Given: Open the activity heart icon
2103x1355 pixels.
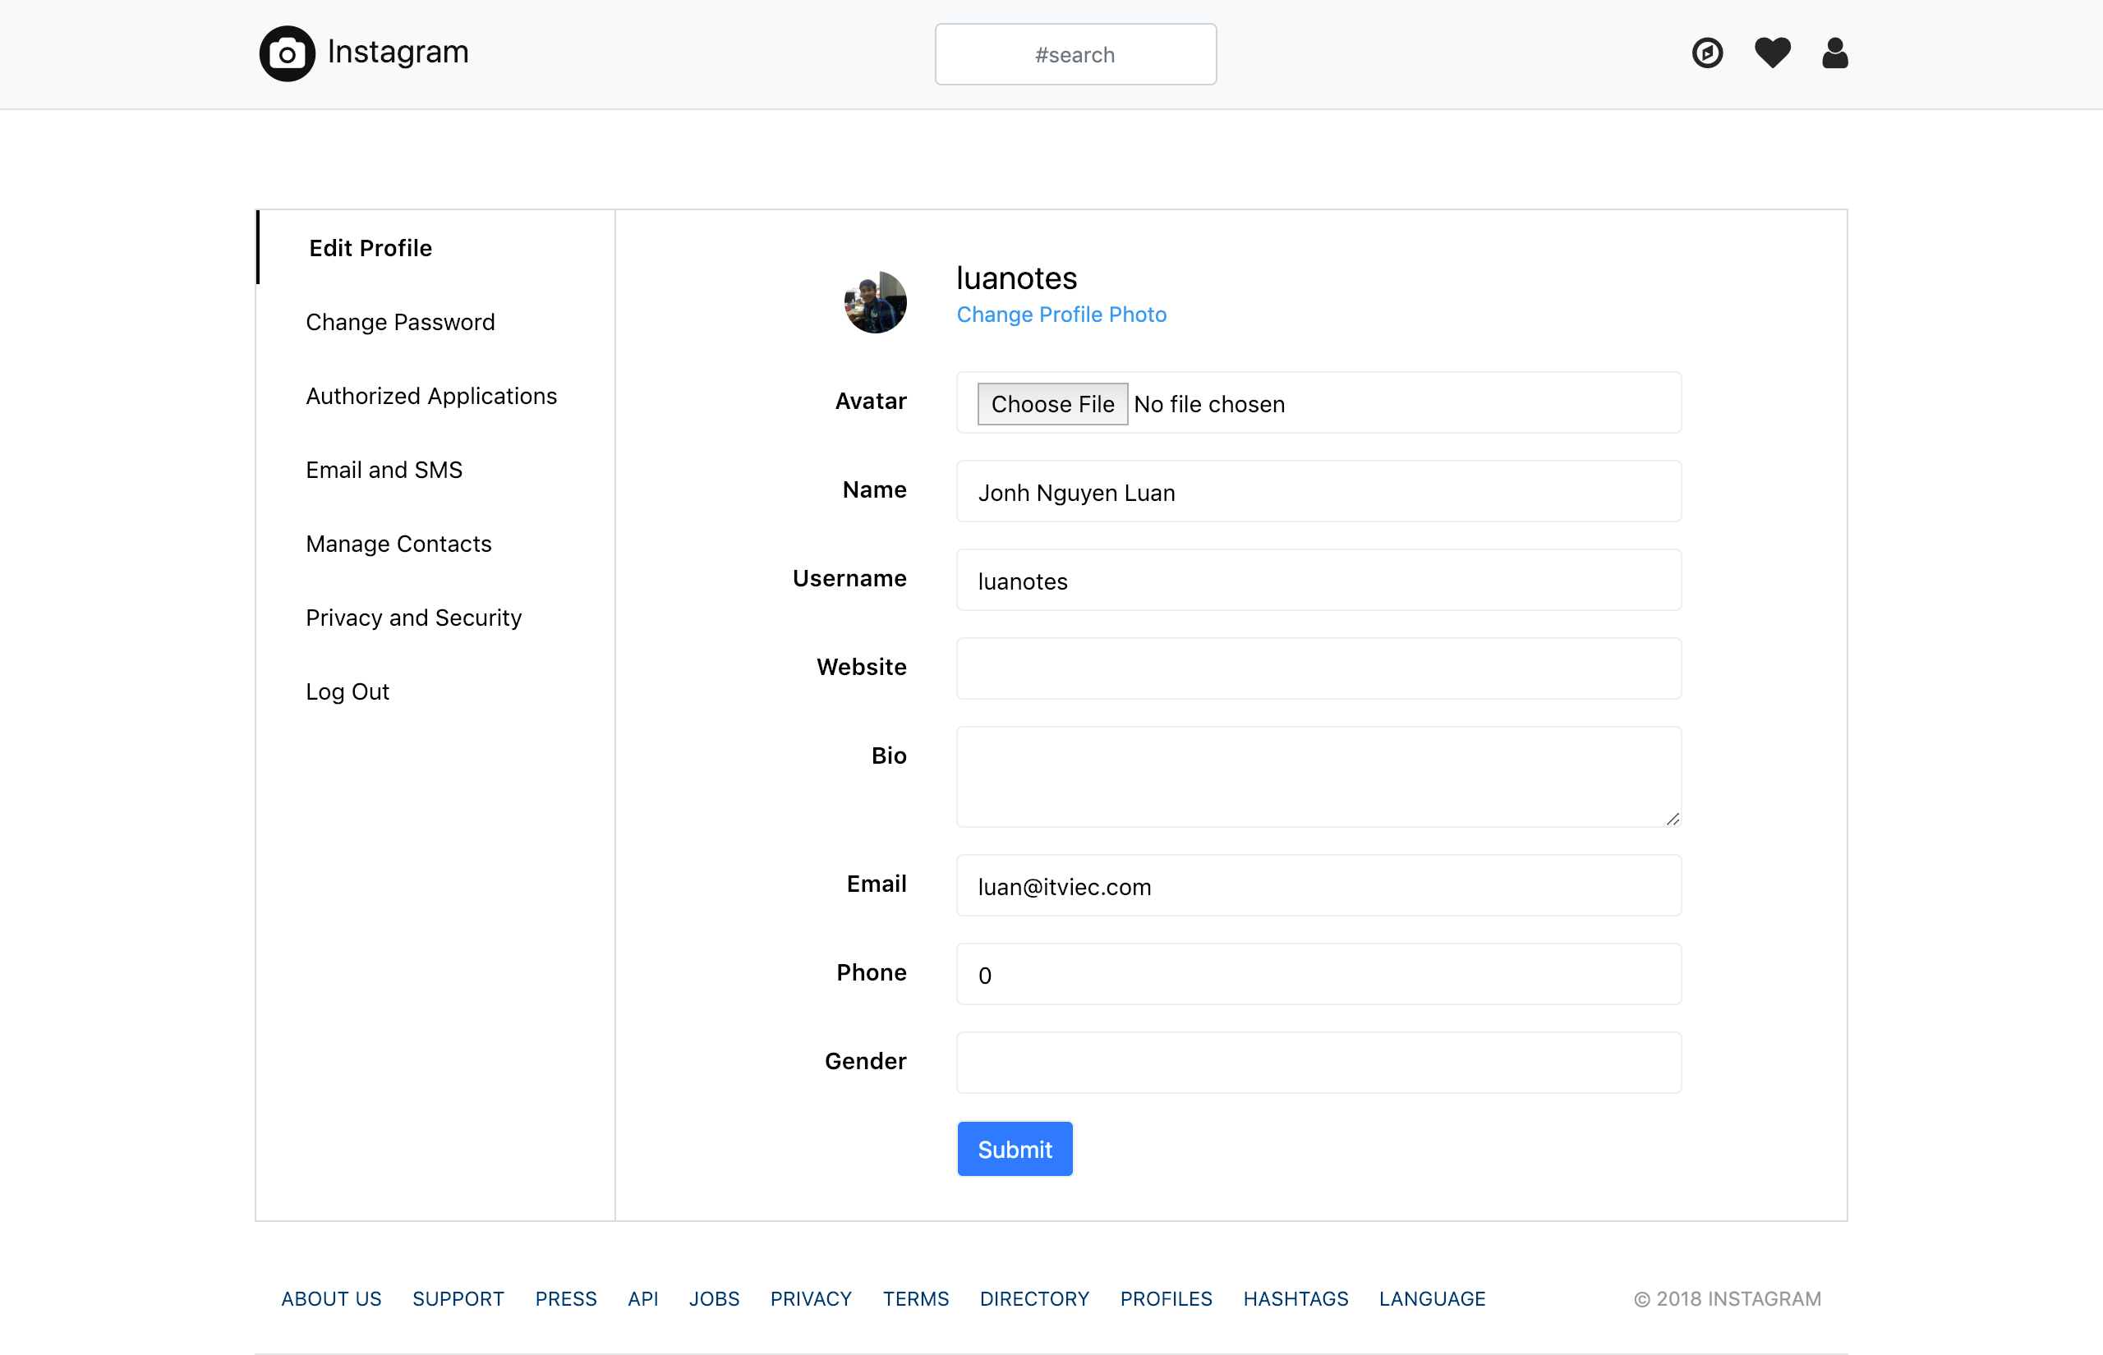Looking at the screenshot, I should [1771, 53].
